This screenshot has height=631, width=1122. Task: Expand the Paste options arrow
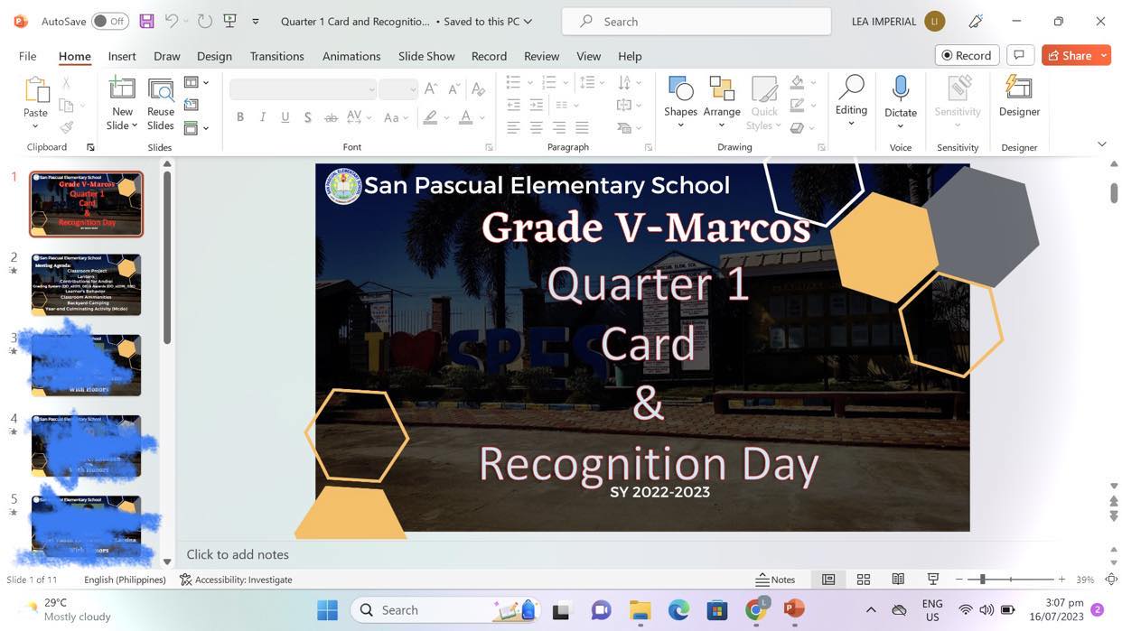(36, 125)
